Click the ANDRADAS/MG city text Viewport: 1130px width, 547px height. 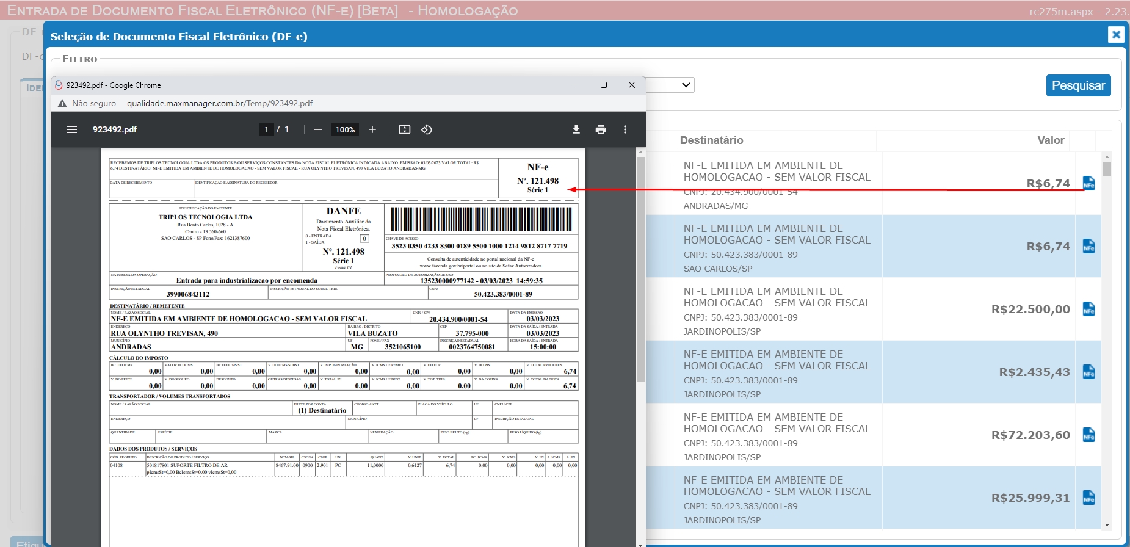715,206
